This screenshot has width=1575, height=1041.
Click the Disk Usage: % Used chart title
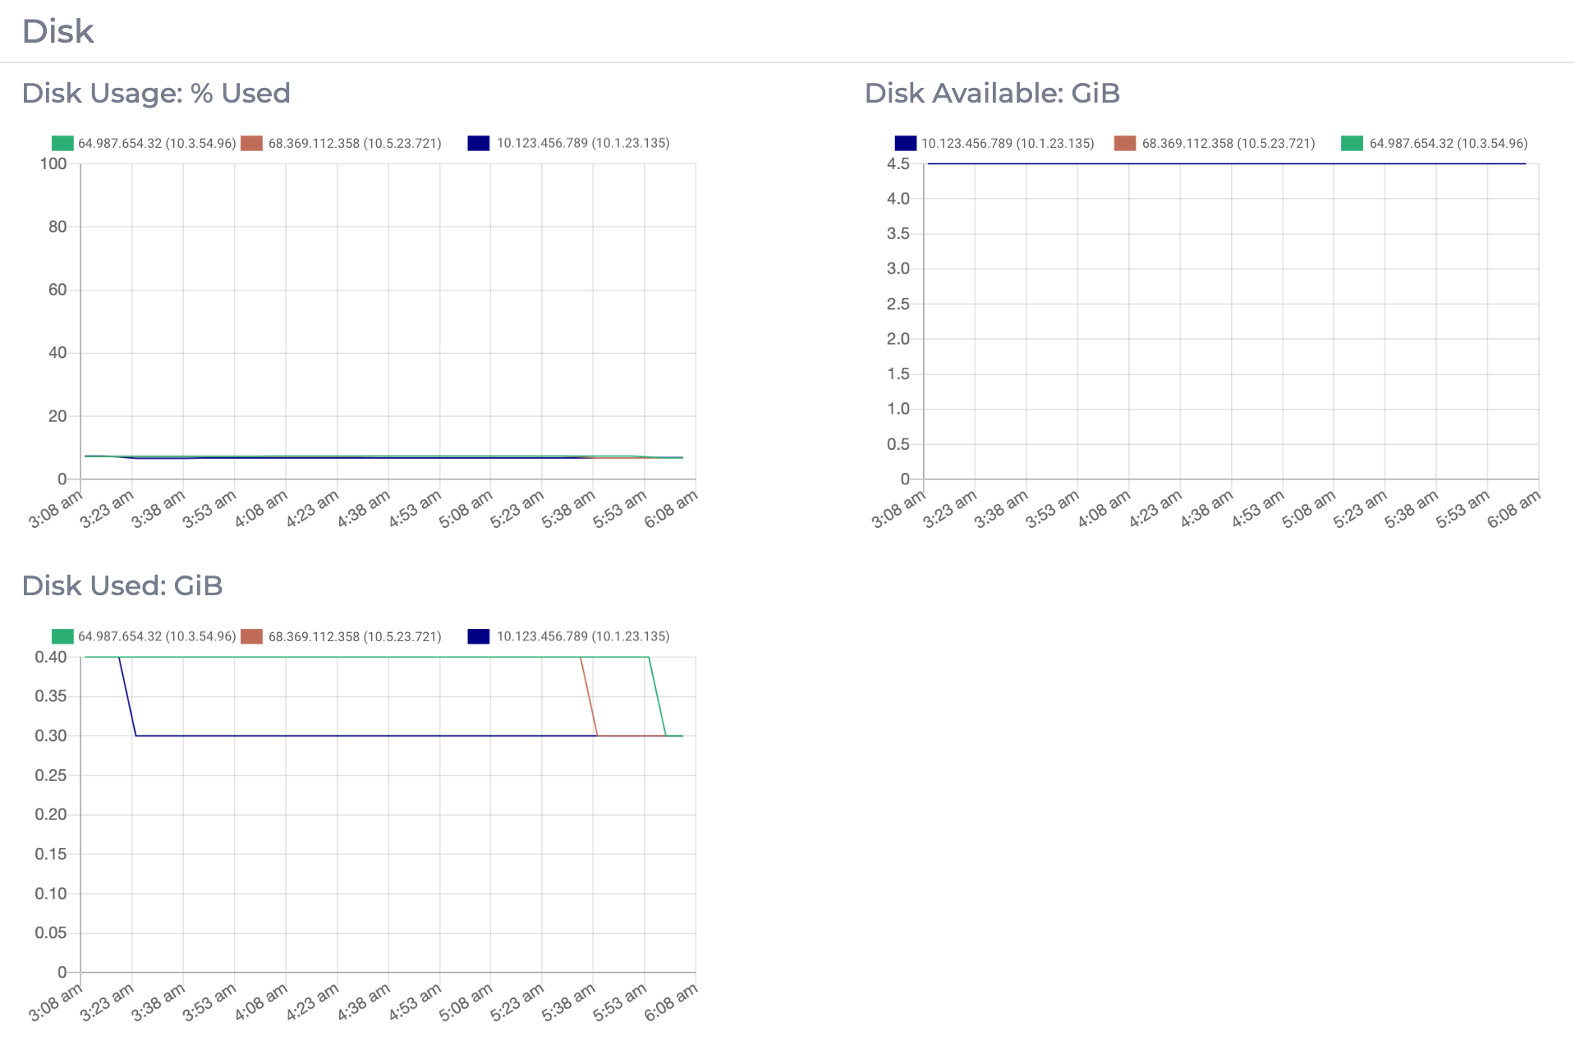pyautogui.click(x=156, y=93)
